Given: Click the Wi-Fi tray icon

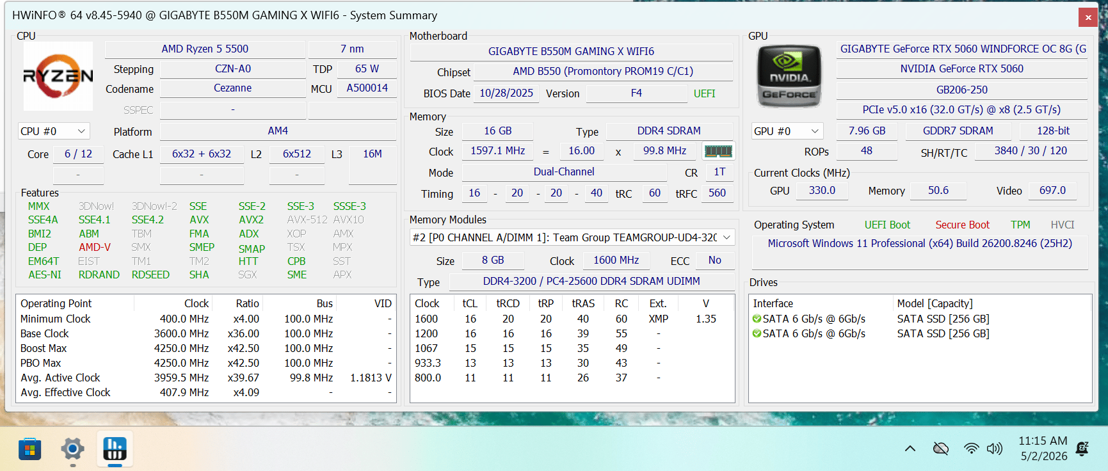Looking at the screenshot, I should pyautogui.click(x=971, y=449).
